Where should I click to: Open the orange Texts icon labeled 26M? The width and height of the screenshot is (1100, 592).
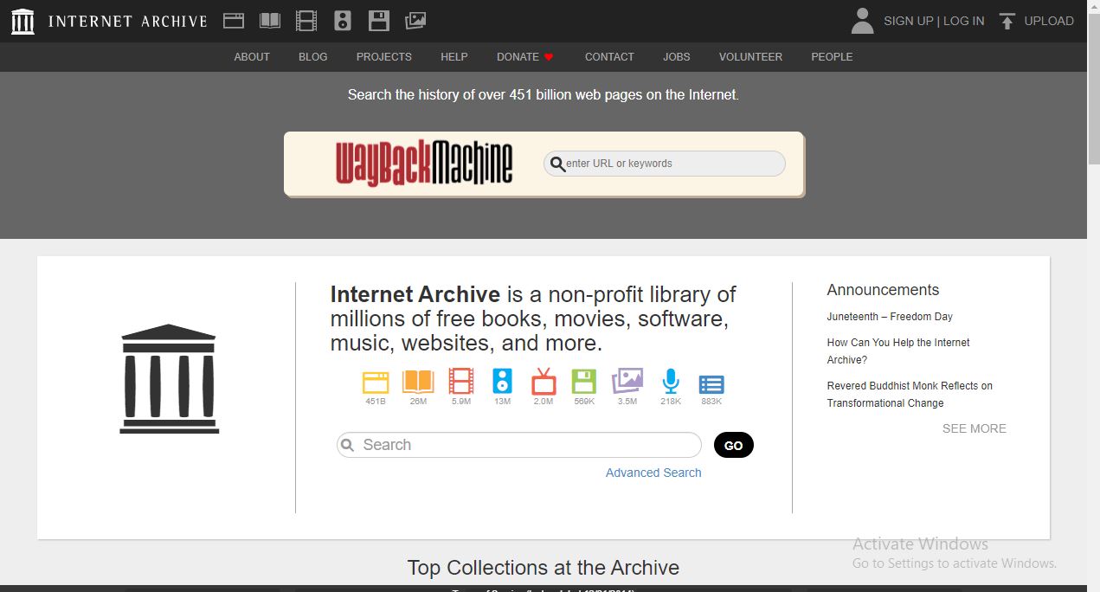click(x=418, y=382)
